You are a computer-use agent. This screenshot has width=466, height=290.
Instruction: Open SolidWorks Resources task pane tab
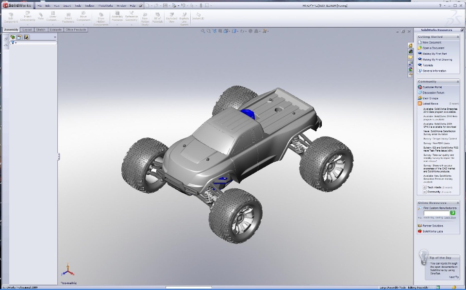point(410,46)
